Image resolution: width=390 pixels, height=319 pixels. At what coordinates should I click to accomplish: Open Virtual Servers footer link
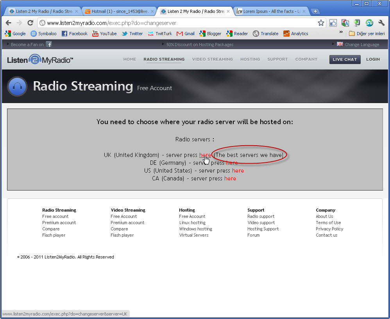tap(194, 235)
